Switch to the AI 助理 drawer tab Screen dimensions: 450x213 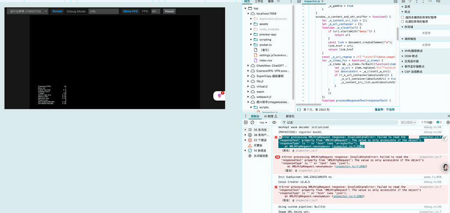point(270,116)
